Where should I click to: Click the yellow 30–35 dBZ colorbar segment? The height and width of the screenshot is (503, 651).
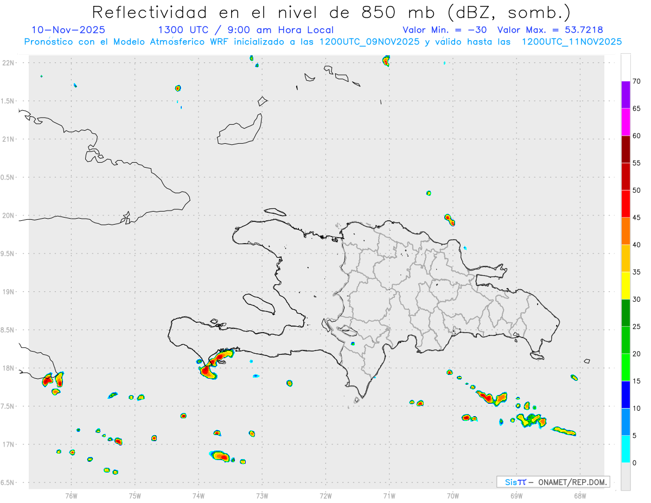pyautogui.click(x=626, y=285)
